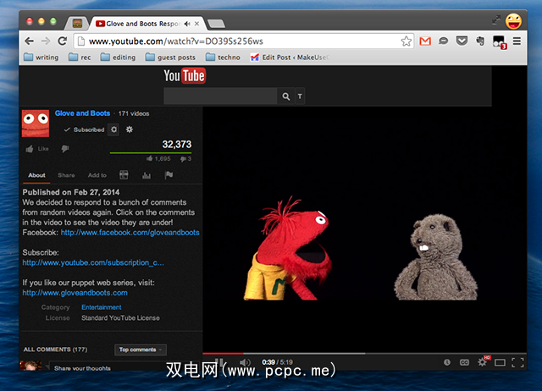Click the ALL COMMENTS (177) heading

tap(55, 350)
